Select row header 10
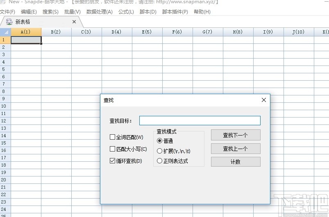Image resolution: width=329 pixels, height=217 pixels. point(5,106)
